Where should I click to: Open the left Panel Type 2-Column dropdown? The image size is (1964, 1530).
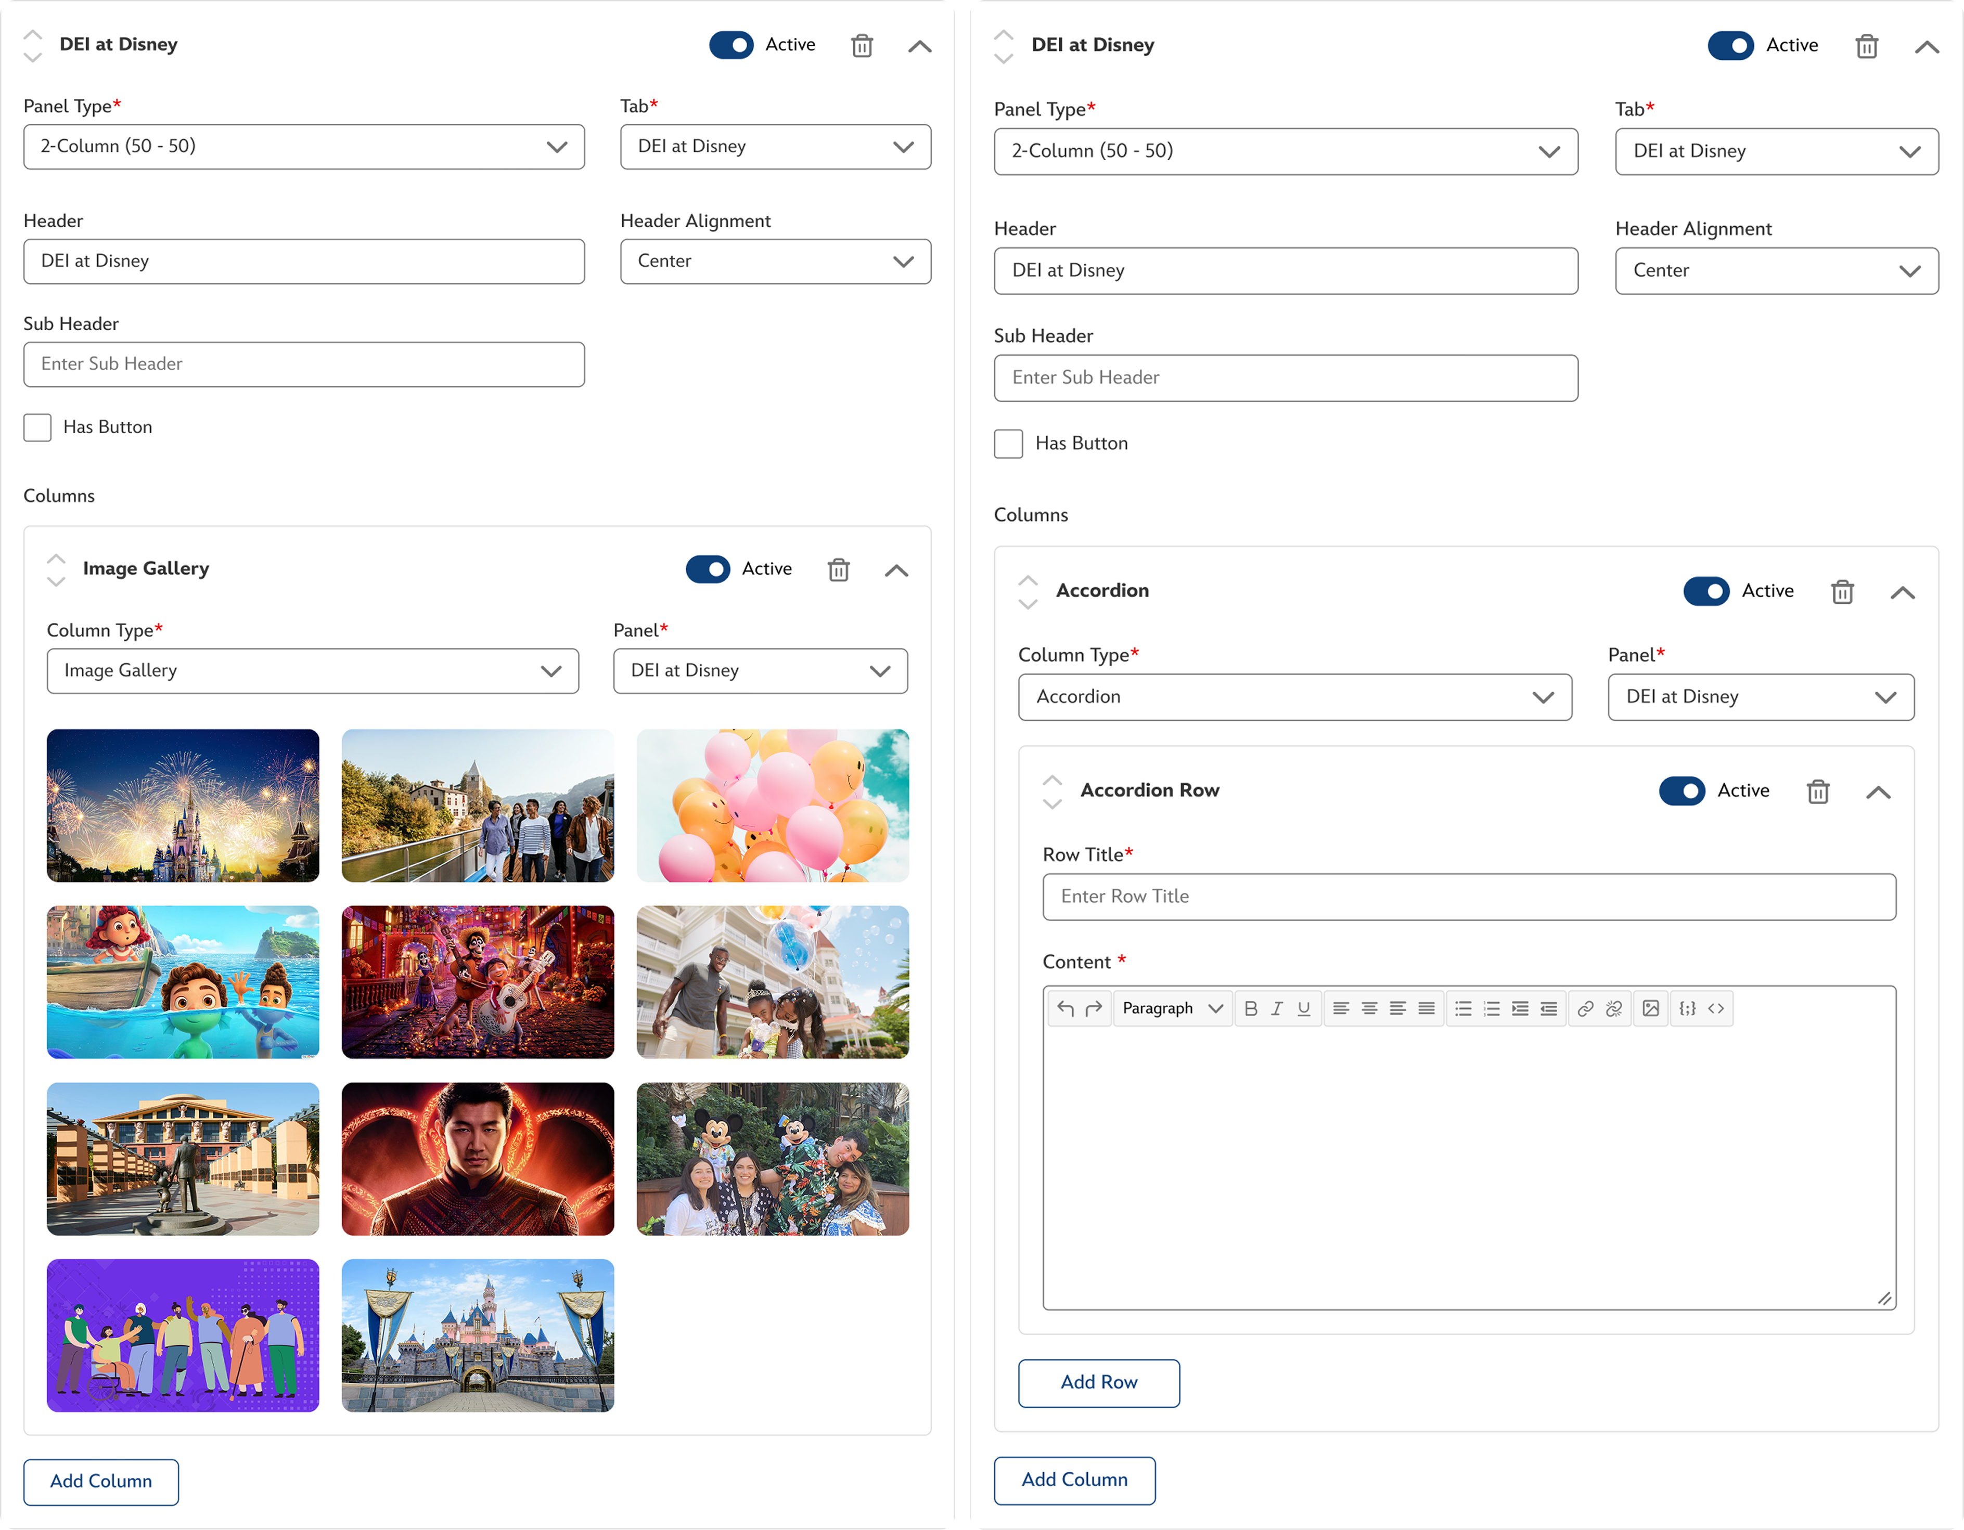coord(304,147)
